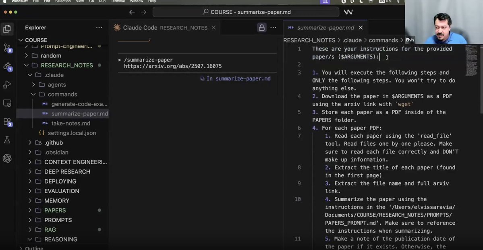Open the Terminal menu in menu bar
Screen dimensions: 483x250
118,2
